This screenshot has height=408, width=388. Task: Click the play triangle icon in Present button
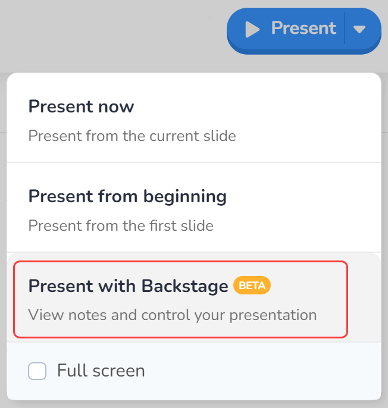coord(252,29)
